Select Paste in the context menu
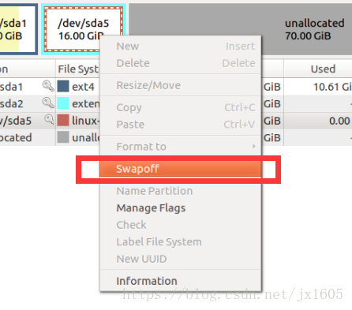Viewport: 352px width, 310px height. pos(181,125)
